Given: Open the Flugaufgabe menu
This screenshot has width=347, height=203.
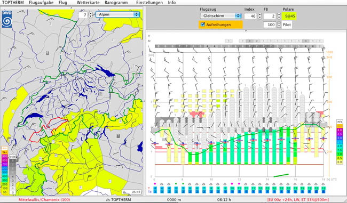Looking at the screenshot, I should 41,3.
